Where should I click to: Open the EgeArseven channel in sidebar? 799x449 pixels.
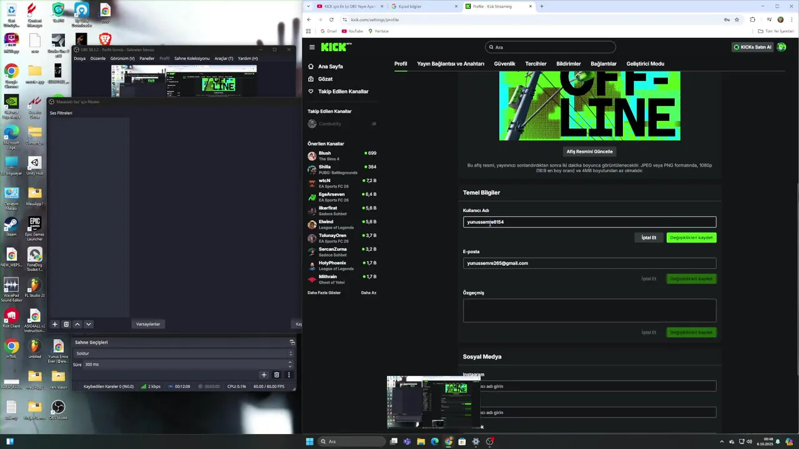click(x=342, y=197)
